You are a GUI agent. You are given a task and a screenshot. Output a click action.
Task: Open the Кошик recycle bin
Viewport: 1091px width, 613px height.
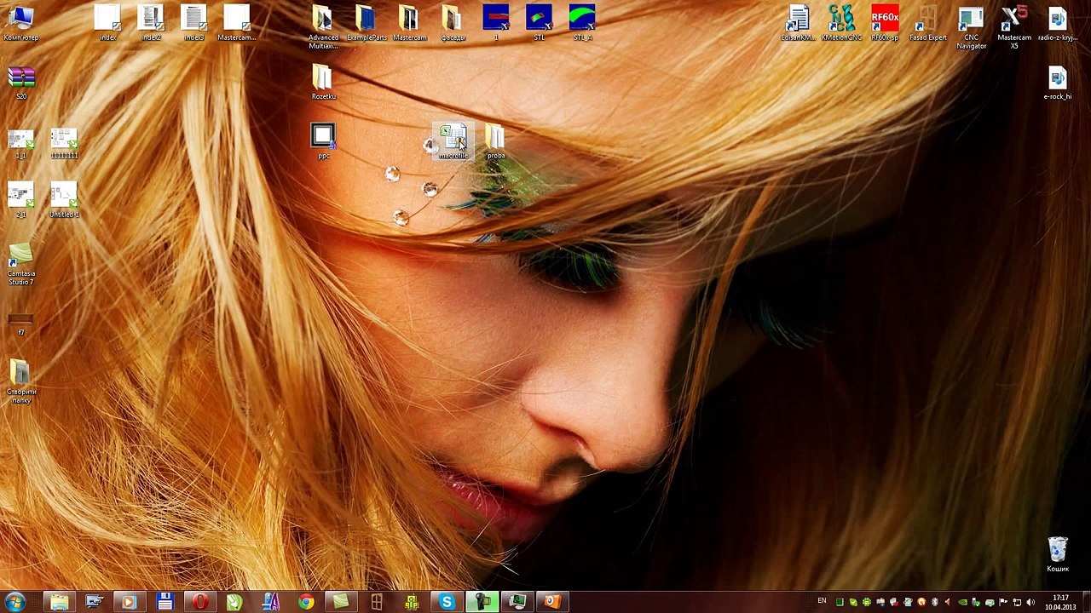[1058, 551]
